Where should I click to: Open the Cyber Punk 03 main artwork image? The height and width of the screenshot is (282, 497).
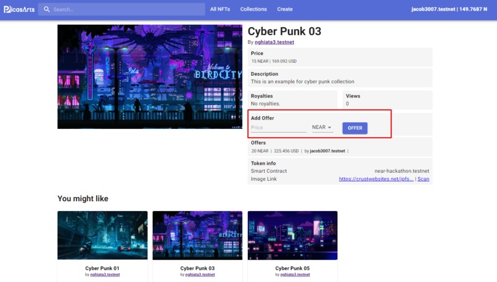coord(150,77)
